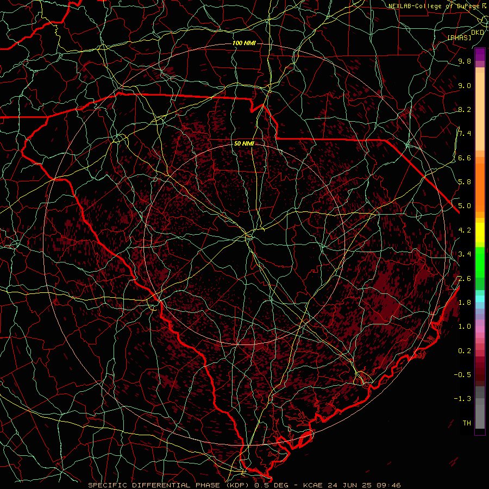Select the 9.8 legend value

click(465, 61)
